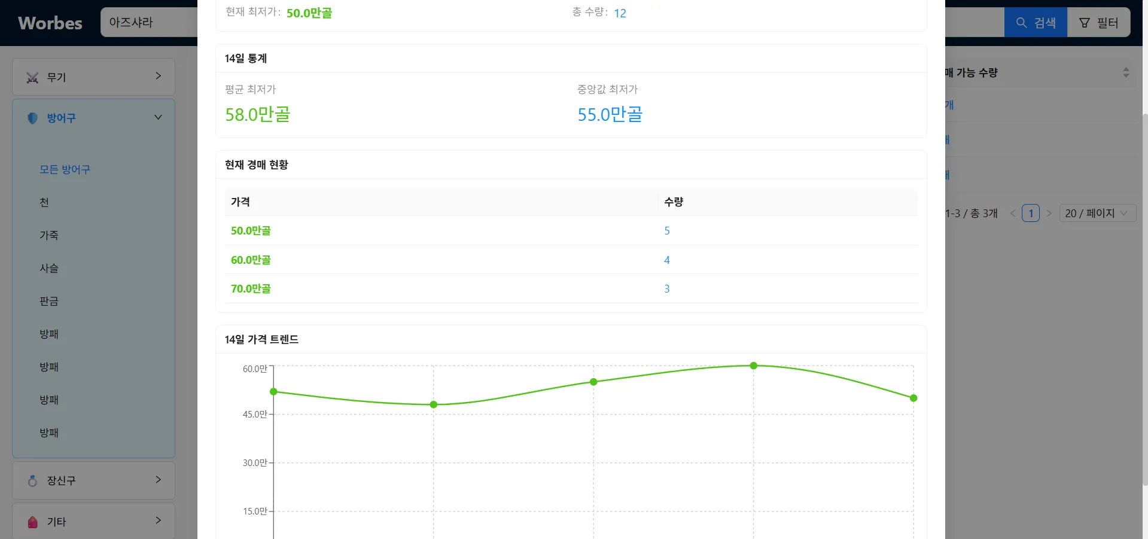This screenshot has width=1148, height=539.
Task: Click the shield icon beside 방어구
Action: click(x=32, y=118)
